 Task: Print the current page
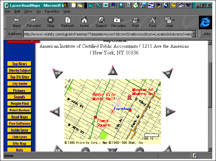(x=136, y=22)
